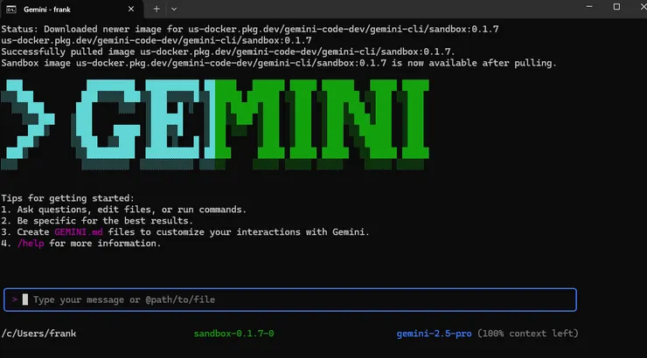Screen dimensions: 647x358
Task: Click the "(100% context left)" indicator
Action: pos(528,334)
